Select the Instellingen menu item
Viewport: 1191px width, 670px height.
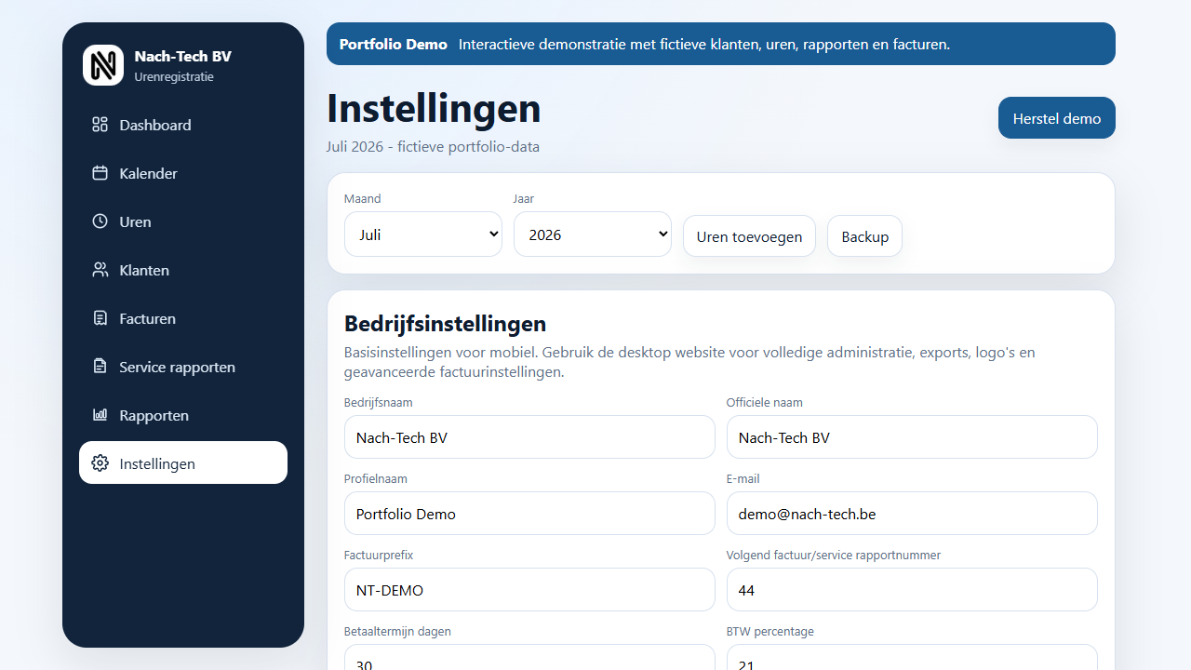pyautogui.click(x=183, y=463)
